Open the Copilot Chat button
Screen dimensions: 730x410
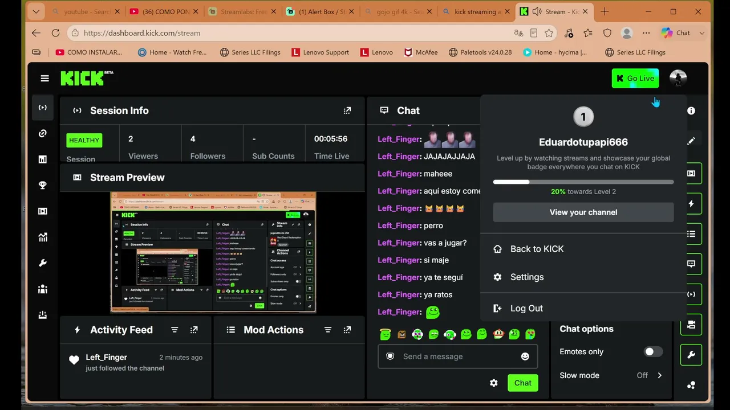(676, 33)
